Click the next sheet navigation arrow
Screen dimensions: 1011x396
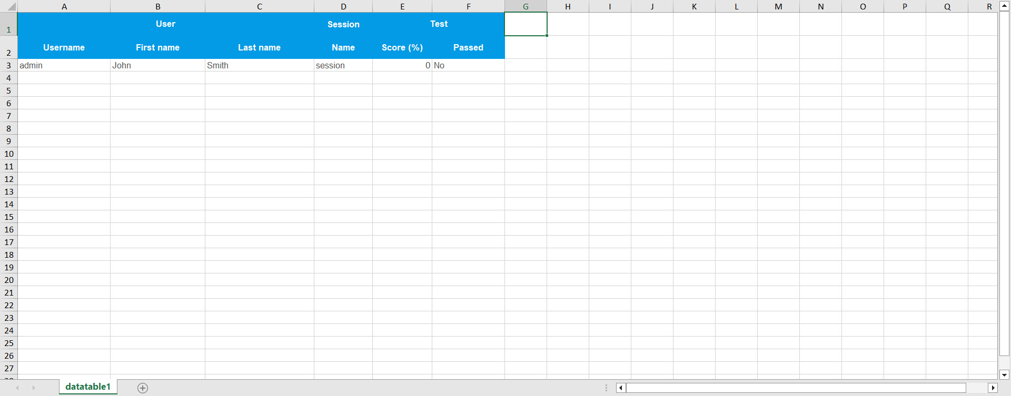pos(34,388)
